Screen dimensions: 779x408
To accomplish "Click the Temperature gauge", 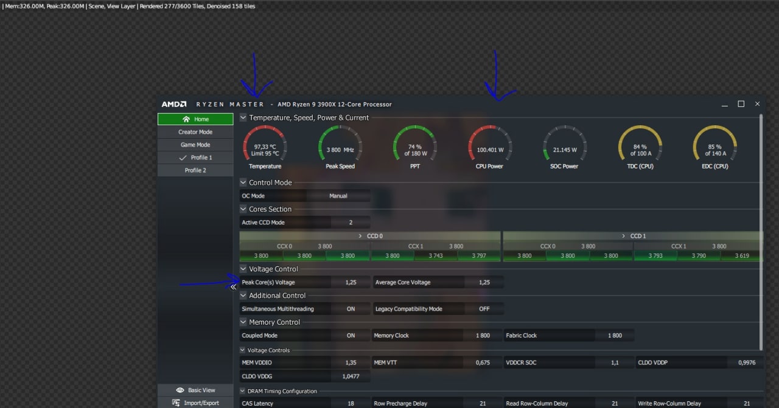I will [x=265, y=147].
